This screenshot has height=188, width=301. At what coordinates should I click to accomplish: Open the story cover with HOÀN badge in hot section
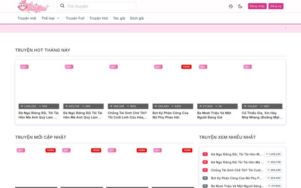pyautogui.click(x=173, y=86)
